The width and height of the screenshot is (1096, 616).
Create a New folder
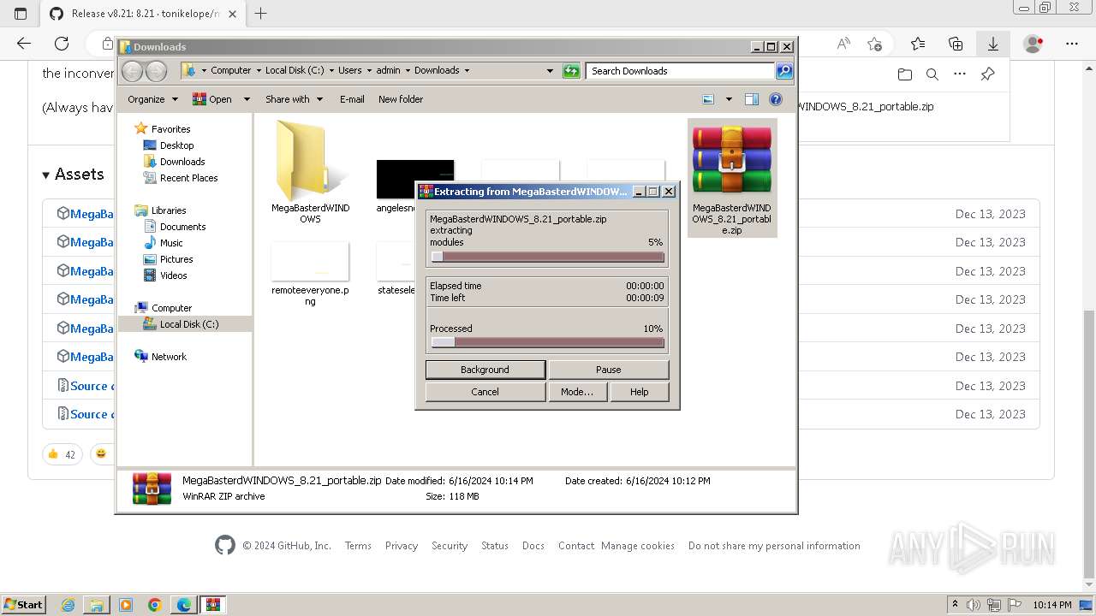coord(401,99)
